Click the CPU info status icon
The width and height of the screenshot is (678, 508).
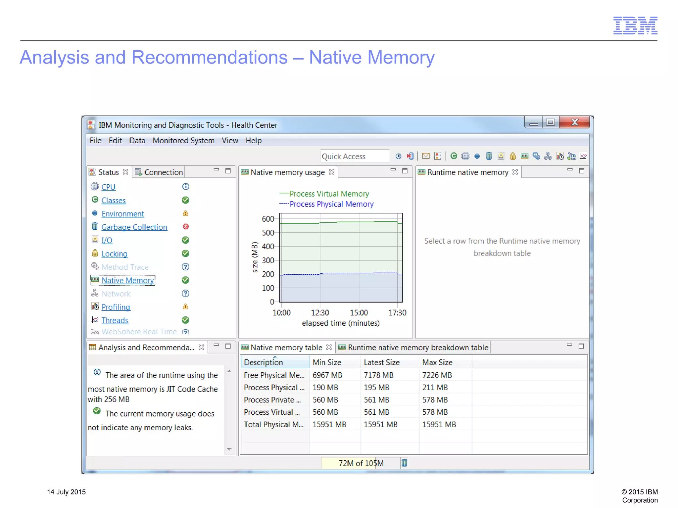click(x=186, y=187)
